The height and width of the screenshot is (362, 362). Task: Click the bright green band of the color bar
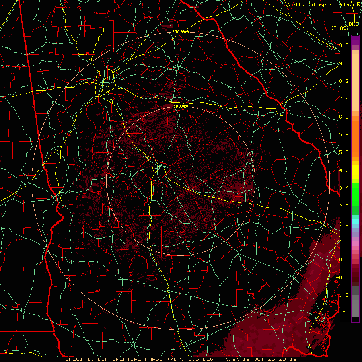tap(355, 195)
